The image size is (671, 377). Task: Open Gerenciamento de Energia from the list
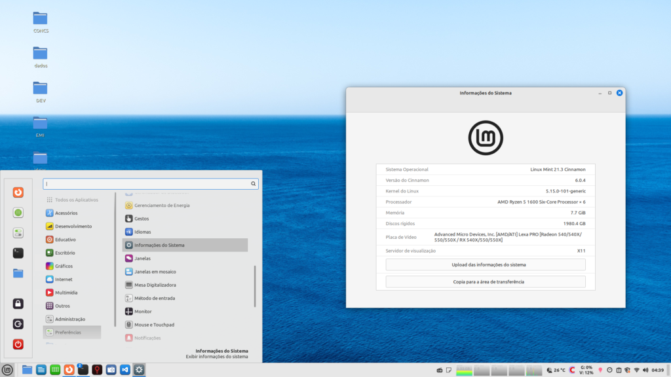(x=161, y=206)
